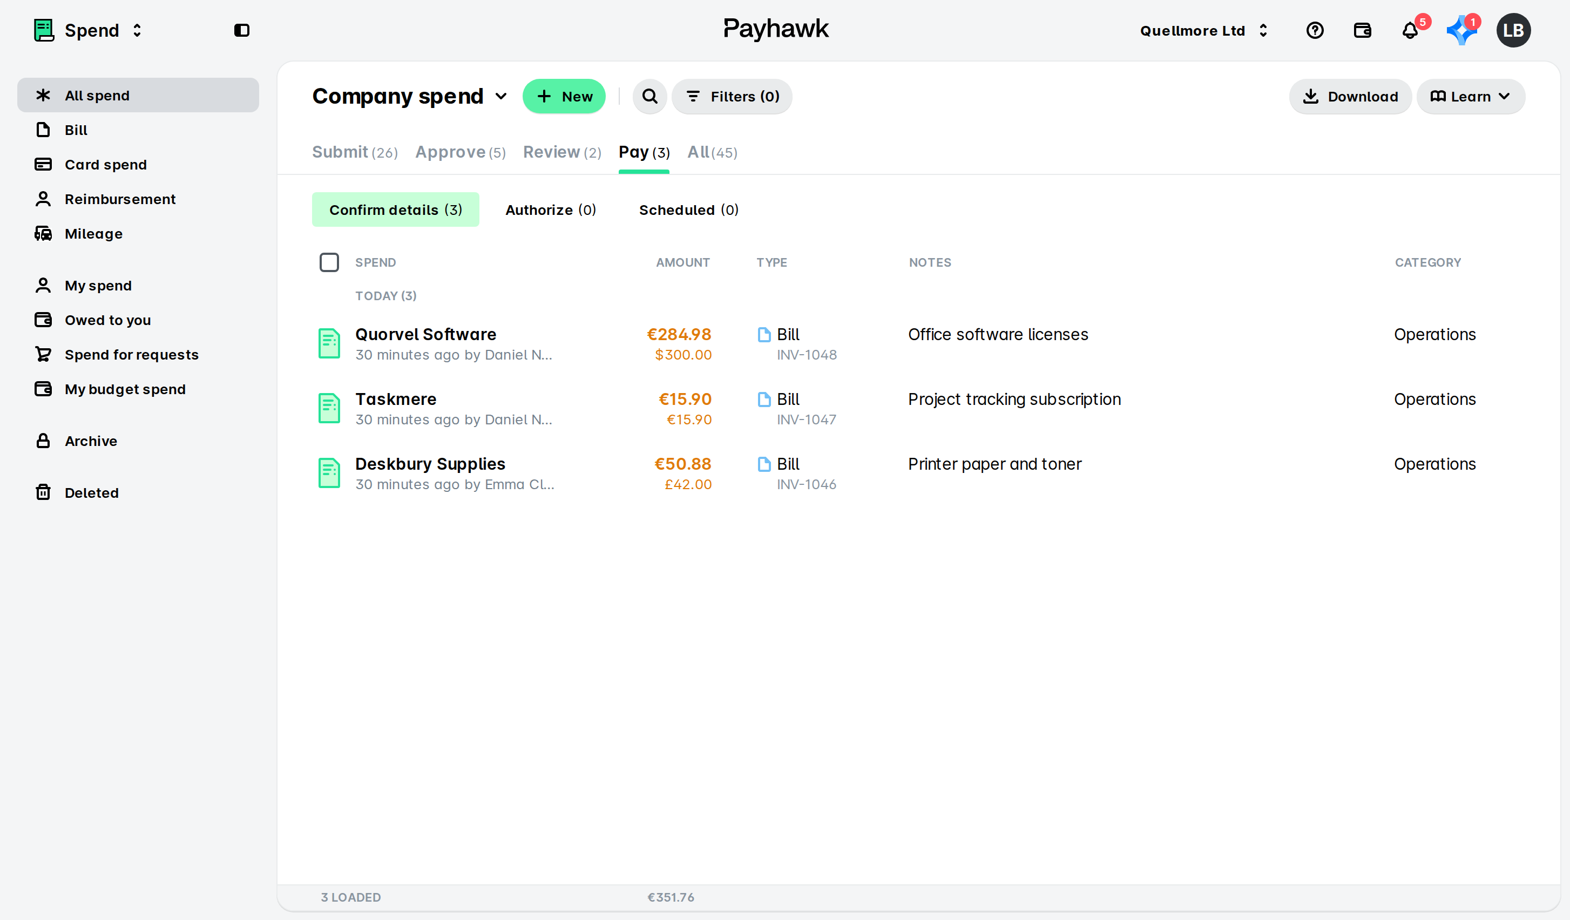Open the Quellmore Ltd company switcher
Image resolution: width=1570 pixels, height=920 pixels.
1204,31
